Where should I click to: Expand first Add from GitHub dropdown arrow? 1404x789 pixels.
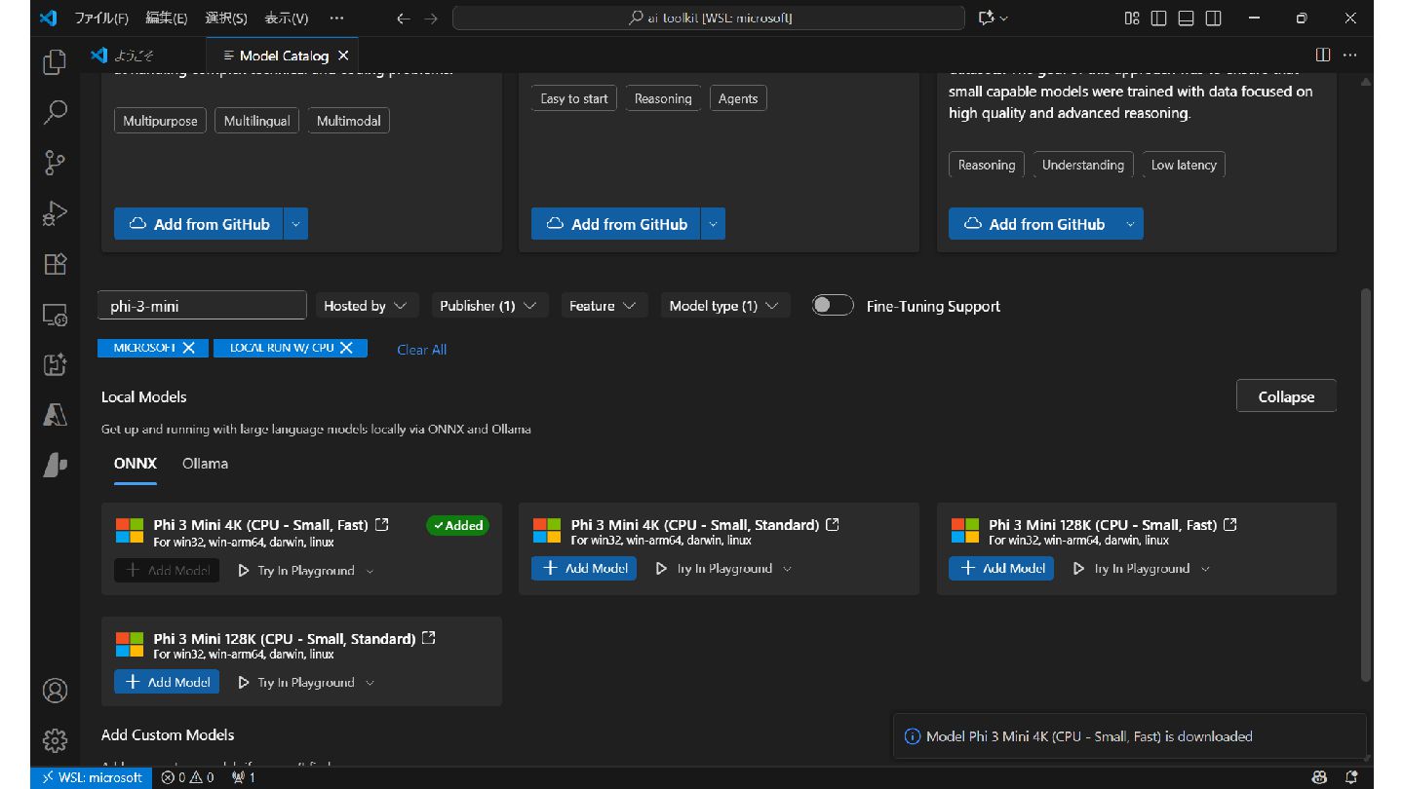[296, 224]
